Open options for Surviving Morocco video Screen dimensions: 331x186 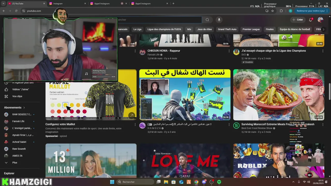pos(323,125)
